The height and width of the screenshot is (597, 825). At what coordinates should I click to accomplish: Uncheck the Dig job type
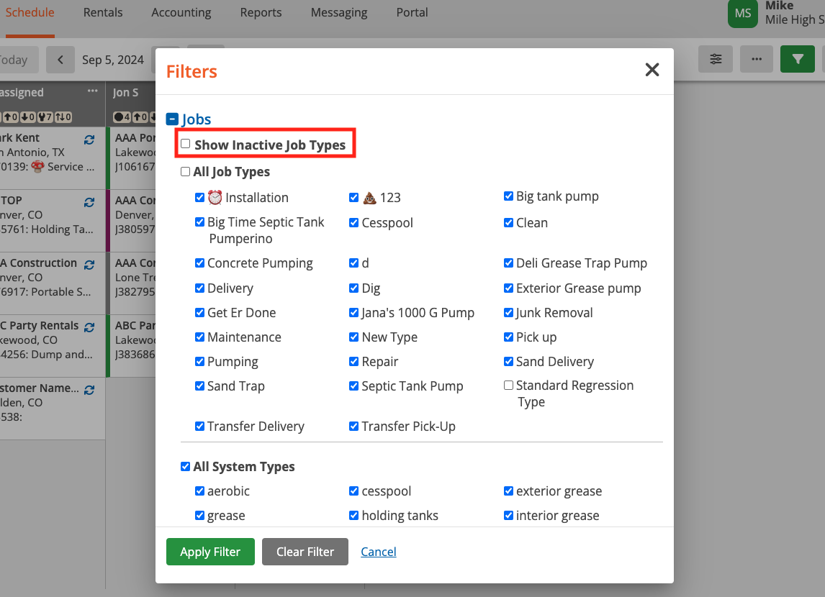[353, 288]
